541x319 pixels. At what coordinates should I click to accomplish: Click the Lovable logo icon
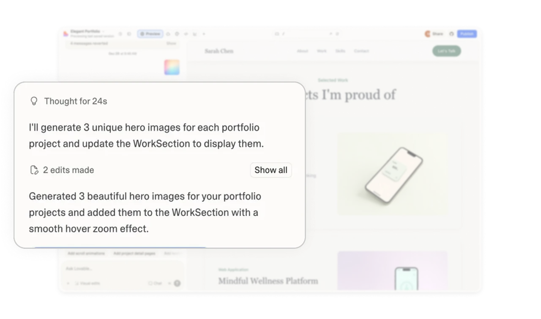66,34
